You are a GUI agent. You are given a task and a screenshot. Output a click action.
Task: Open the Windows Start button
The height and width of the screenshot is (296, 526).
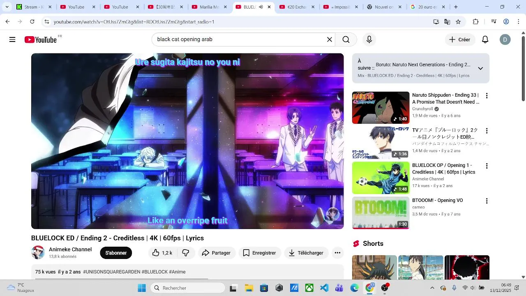(x=142, y=288)
